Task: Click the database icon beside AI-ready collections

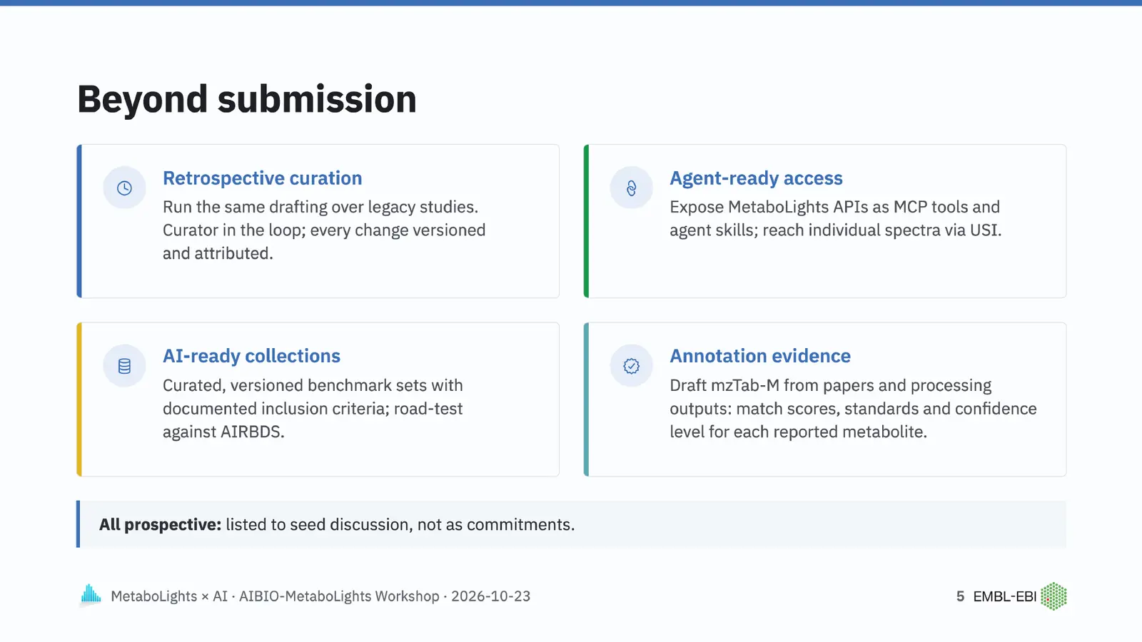Action: (x=124, y=366)
